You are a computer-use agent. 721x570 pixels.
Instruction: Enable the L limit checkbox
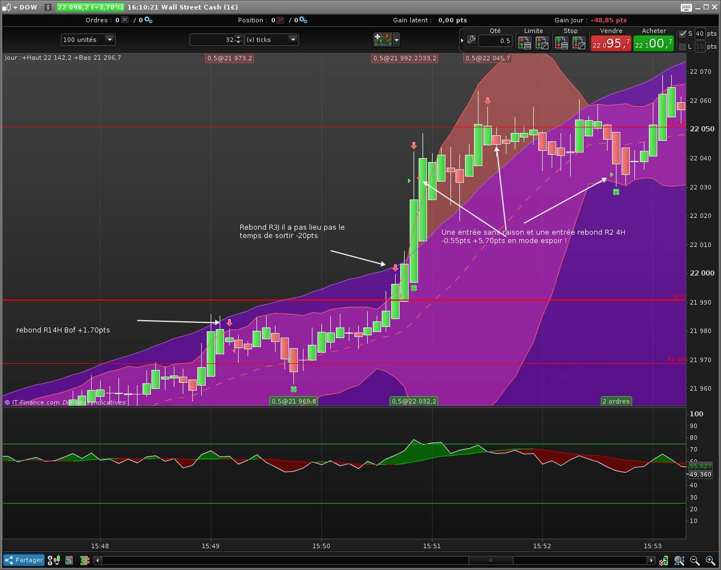click(682, 46)
